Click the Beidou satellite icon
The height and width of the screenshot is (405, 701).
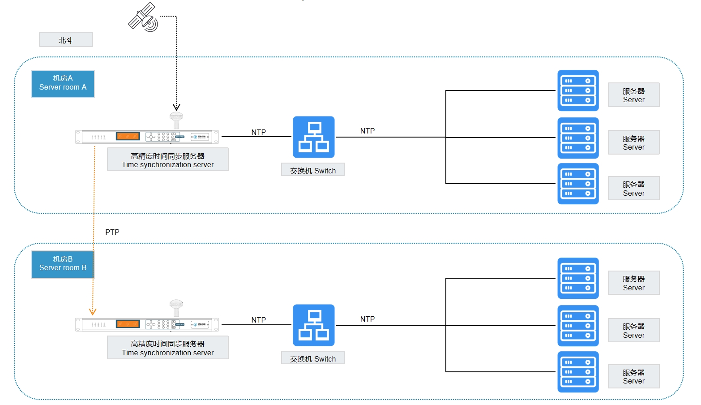(x=143, y=17)
